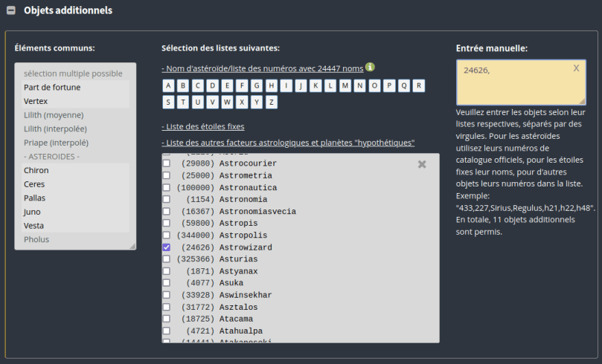Check the Asturias asteroid checkbox
602x364 pixels.
pyautogui.click(x=167, y=259)
